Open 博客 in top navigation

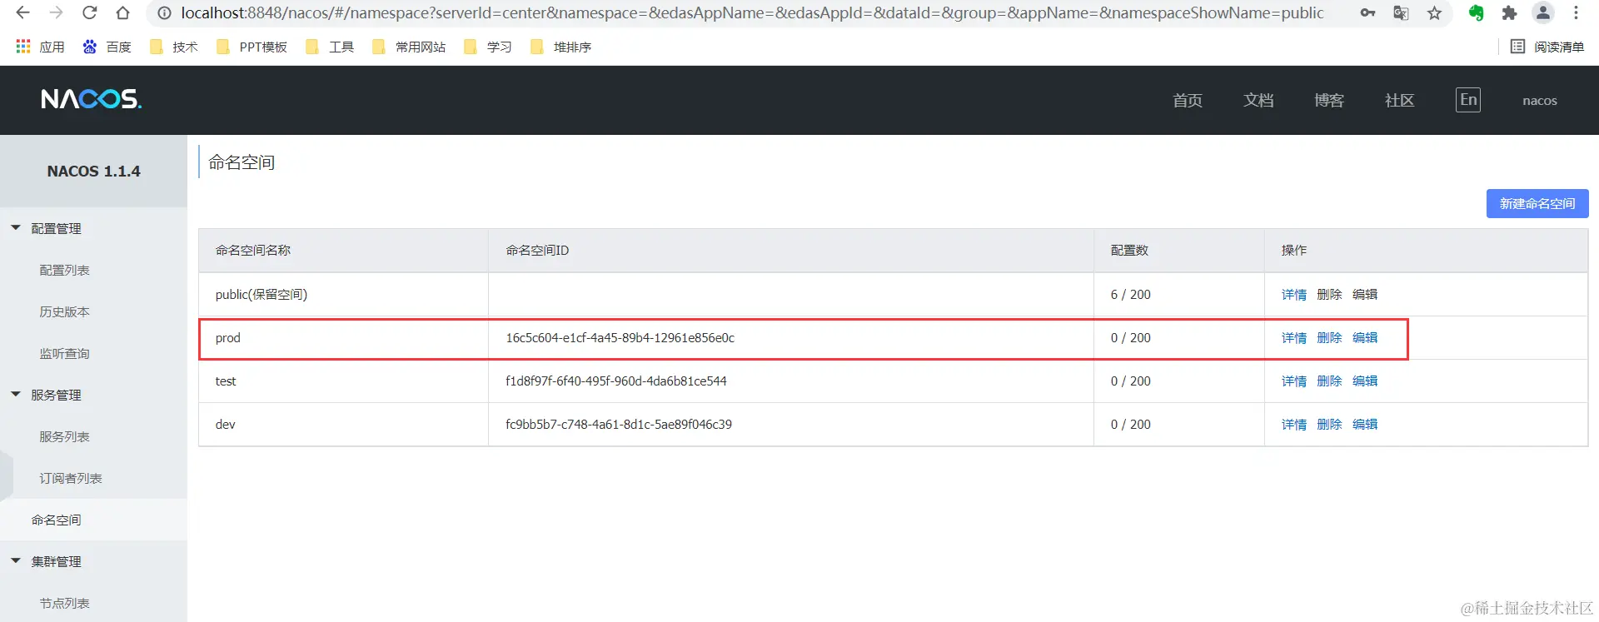(1329, 100)
